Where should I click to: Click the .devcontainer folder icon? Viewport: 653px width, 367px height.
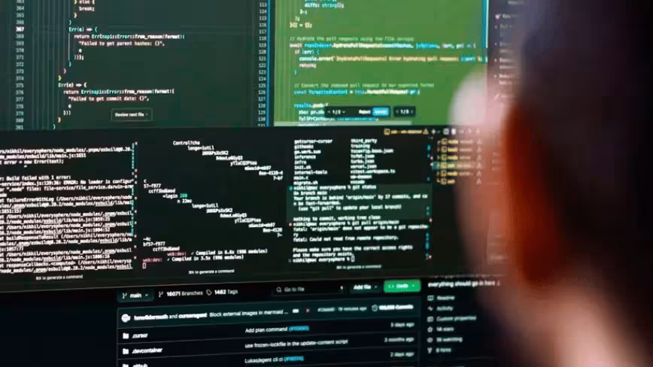click(126, 352)
